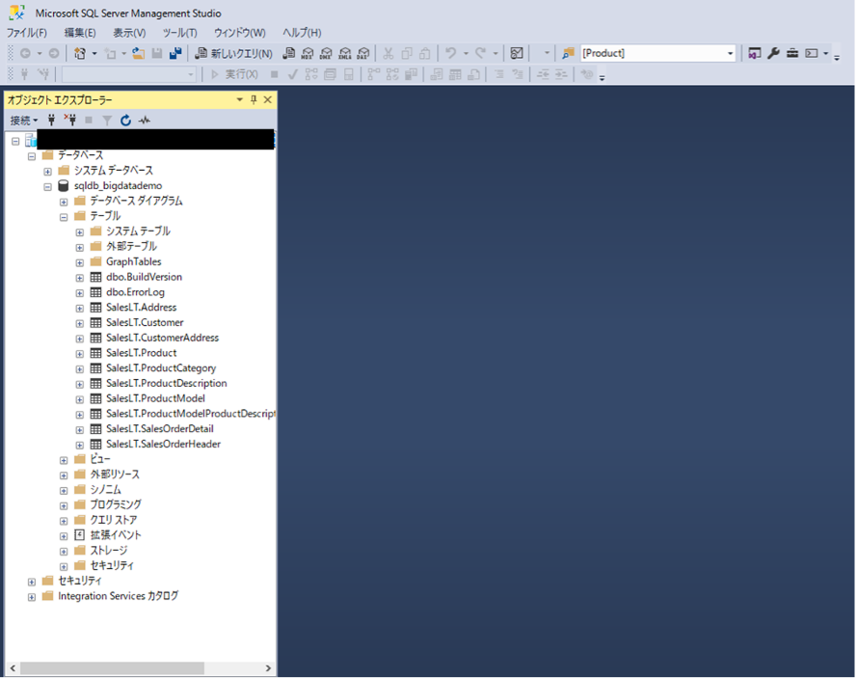
Task: Open the ファイル(F) menu
Action: [27, 33]
